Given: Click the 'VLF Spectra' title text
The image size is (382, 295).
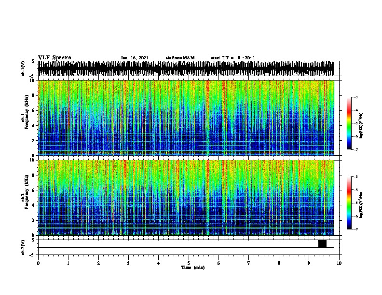Looking at the screenshot, I should pyautogui.click(x=55, y=58).
